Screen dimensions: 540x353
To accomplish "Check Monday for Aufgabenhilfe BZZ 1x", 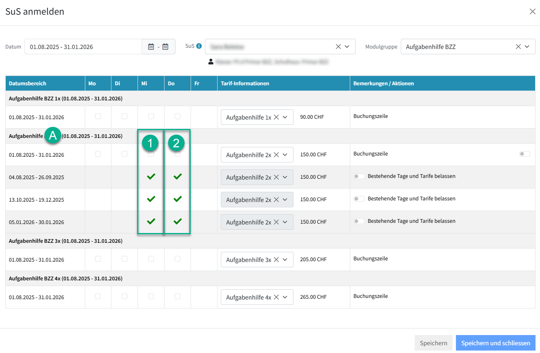I will [x=98, y=116].
